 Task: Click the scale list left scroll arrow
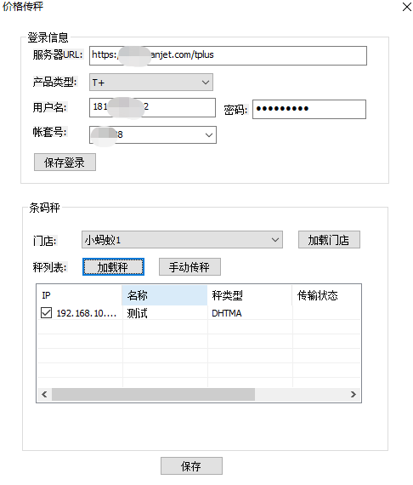44,394
